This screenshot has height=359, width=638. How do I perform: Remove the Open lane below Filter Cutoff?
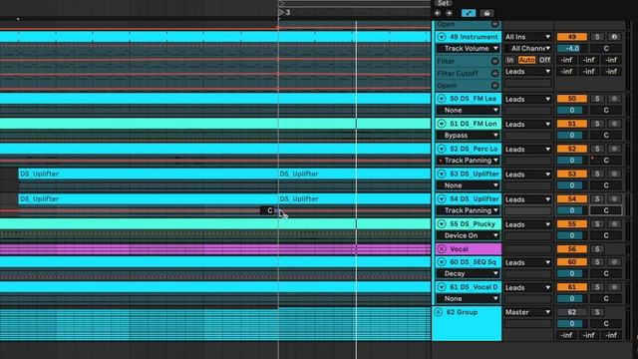[x=494, y=86]
